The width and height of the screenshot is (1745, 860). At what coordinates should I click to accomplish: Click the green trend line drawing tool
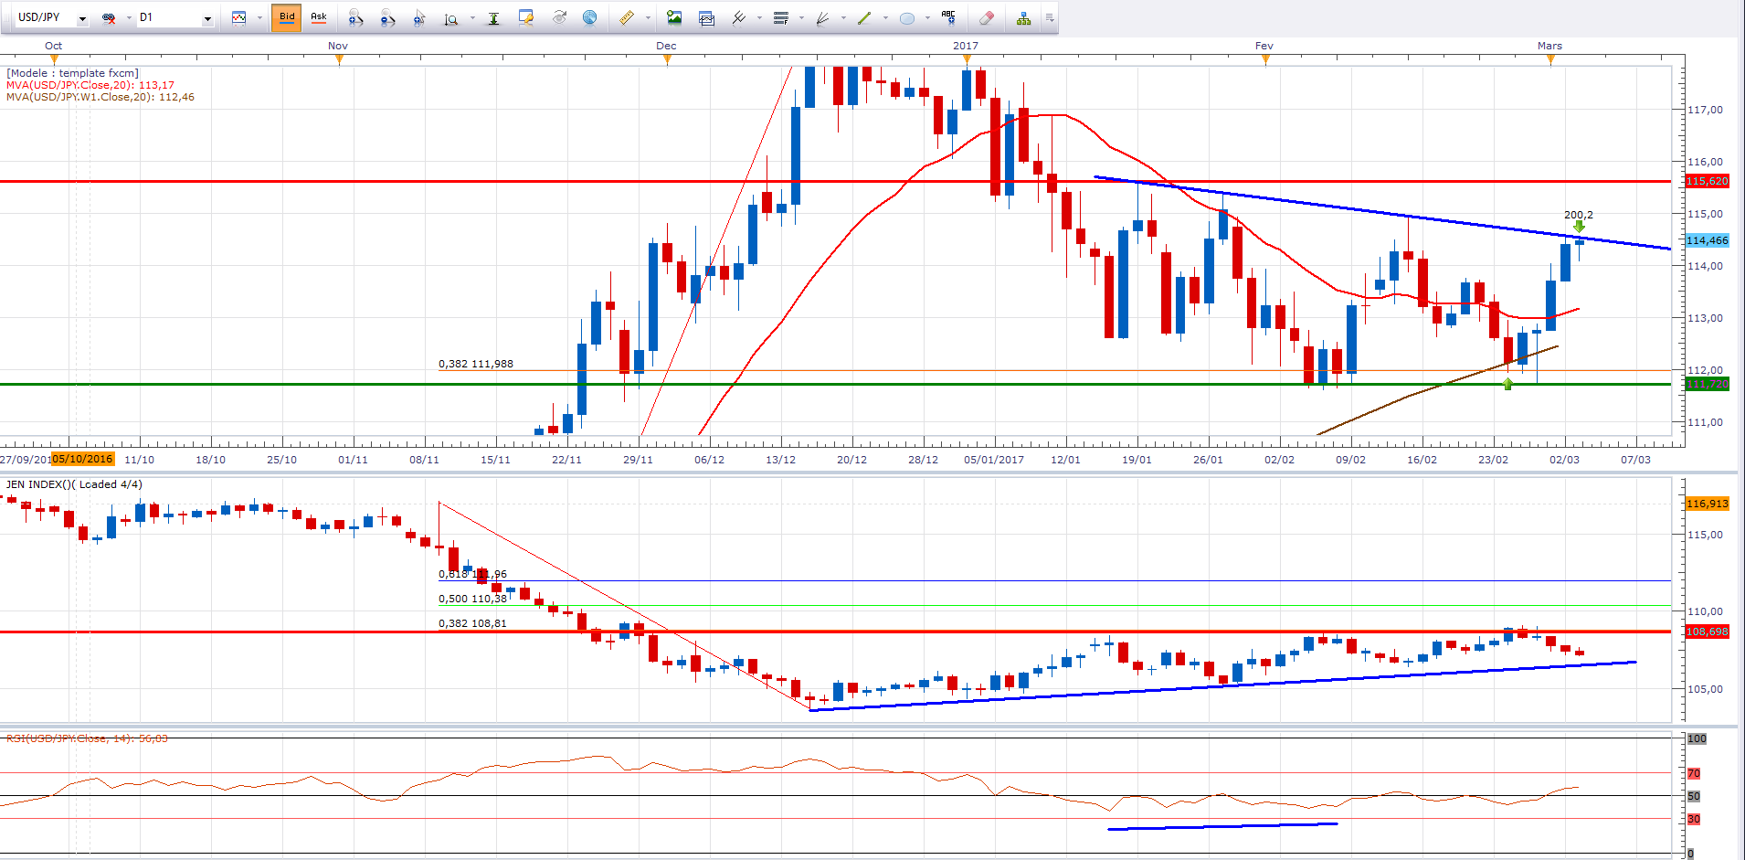(863, 17)
